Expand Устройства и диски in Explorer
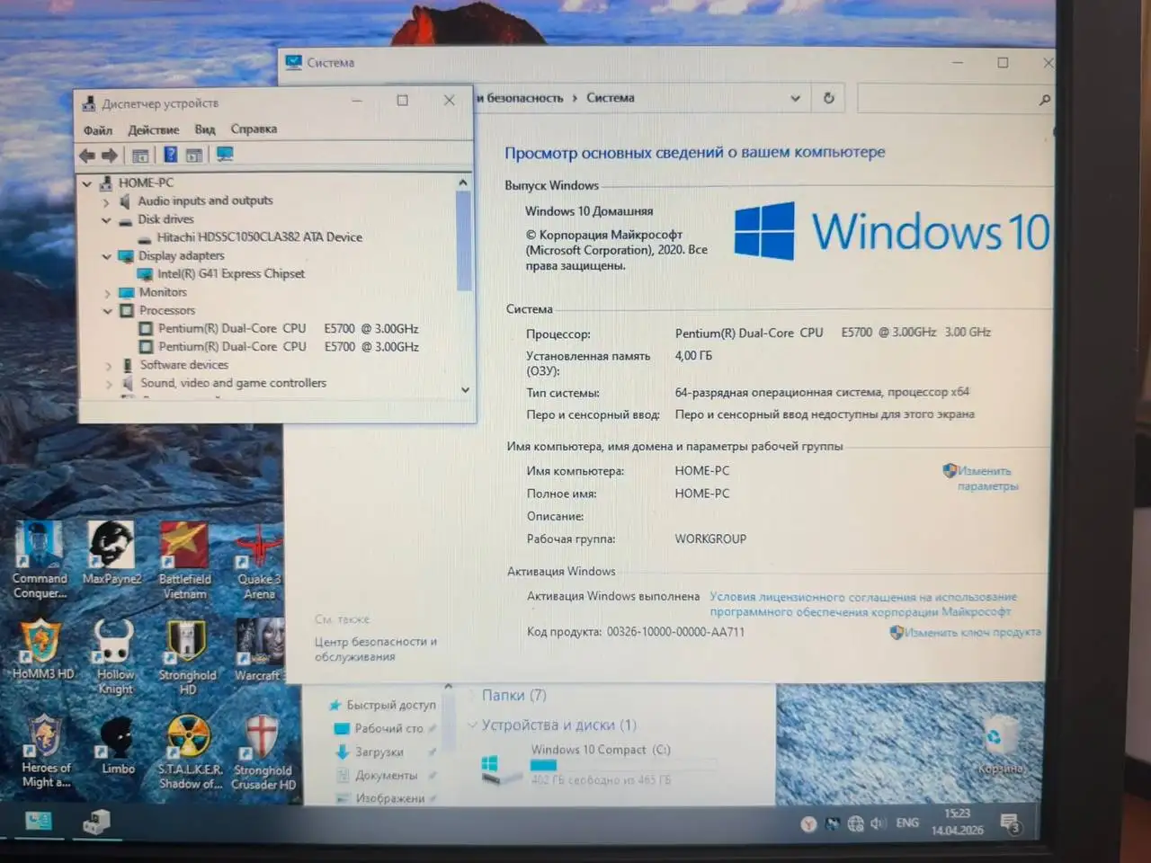This screenshot has width=1151, height=863. tap(474, 725)
